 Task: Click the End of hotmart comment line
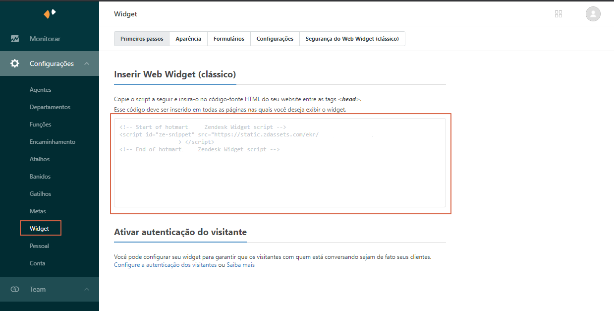pyautogui.click(x=200, y=149)
